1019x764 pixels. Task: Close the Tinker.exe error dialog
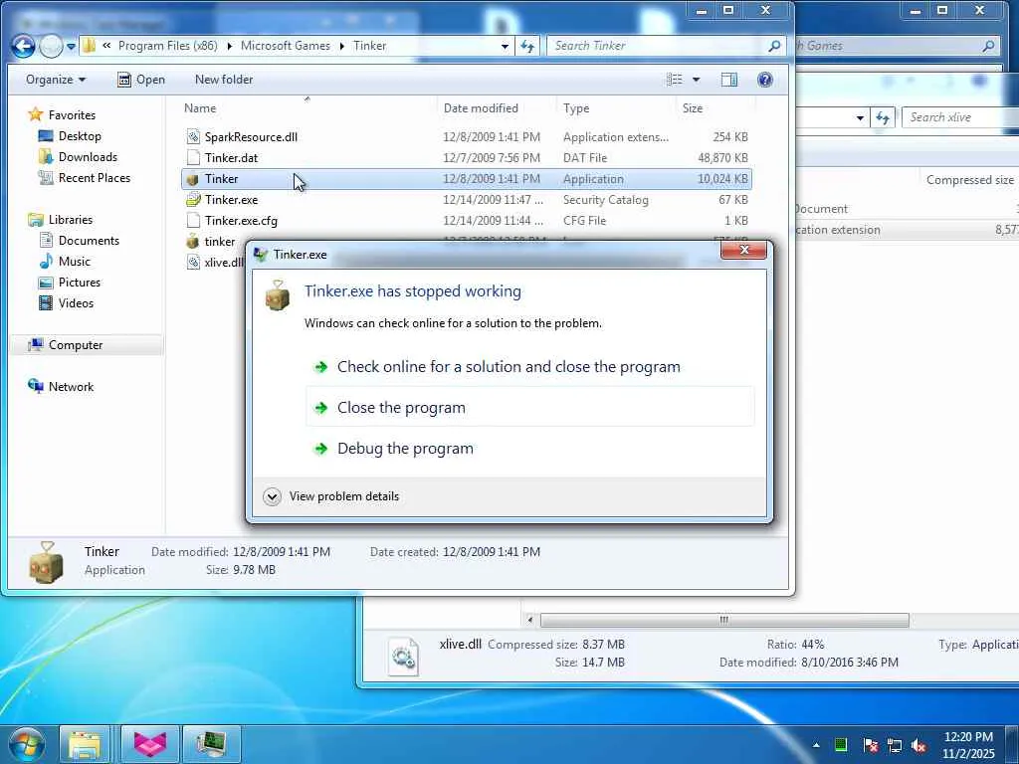[x=743, y=250]
